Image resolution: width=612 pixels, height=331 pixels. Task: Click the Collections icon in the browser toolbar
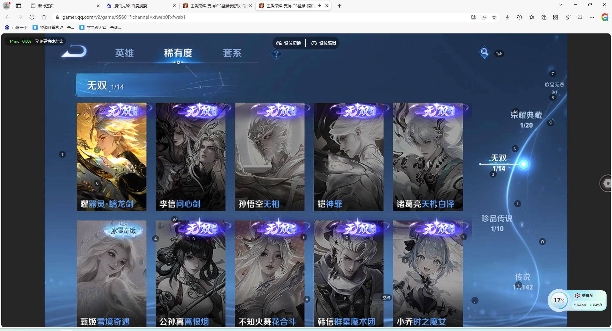pyautogui.click(x=543, y=18)
